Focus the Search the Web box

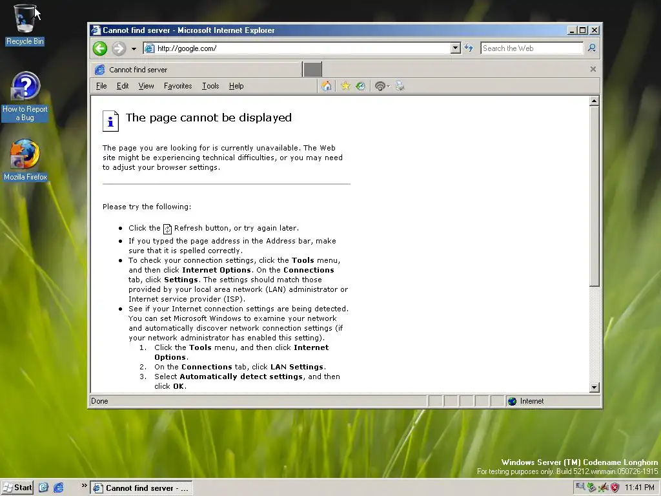point(532,48)
